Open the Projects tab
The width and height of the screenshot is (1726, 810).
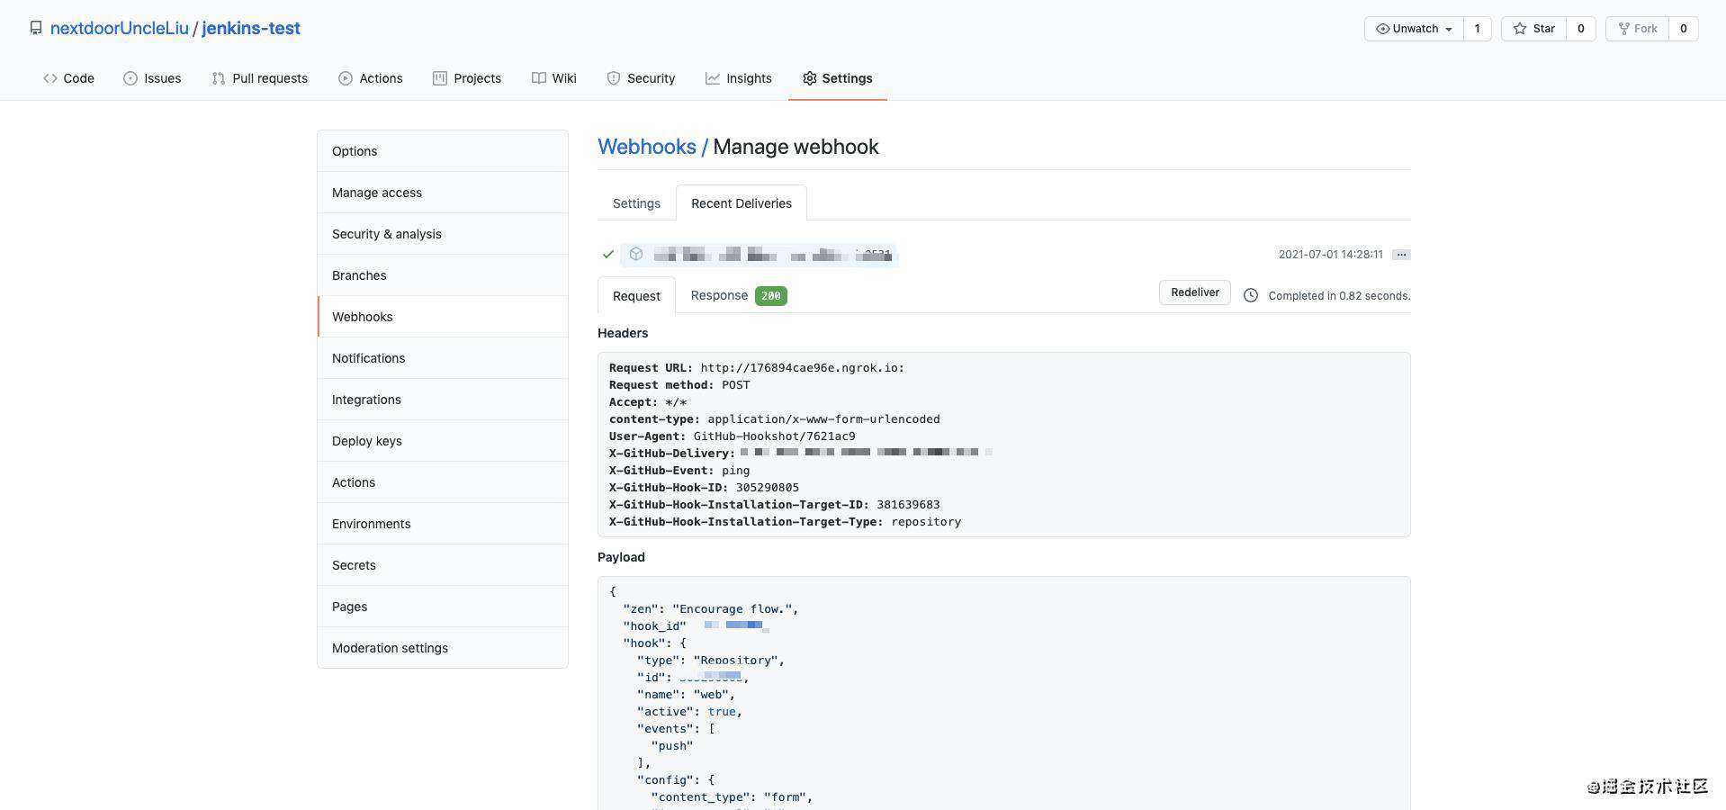point(467,78)
